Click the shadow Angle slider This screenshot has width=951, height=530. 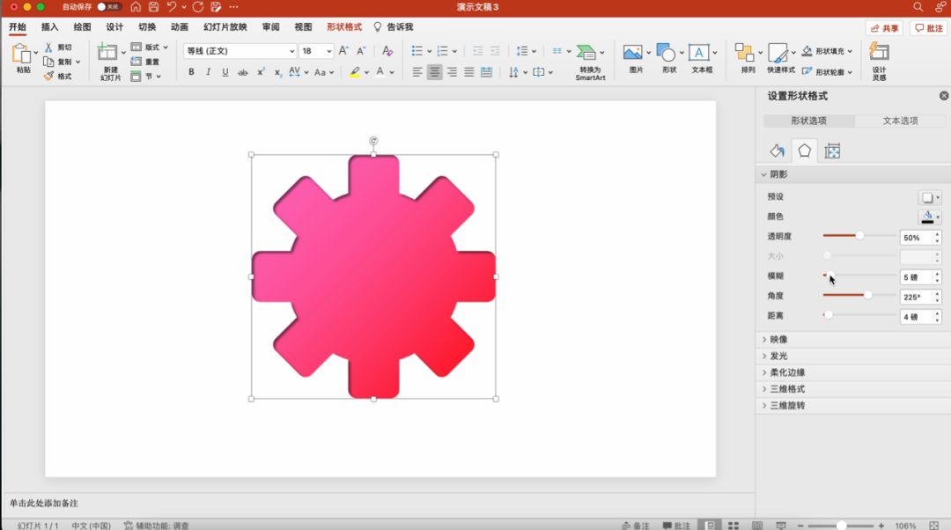click(859, 295)
